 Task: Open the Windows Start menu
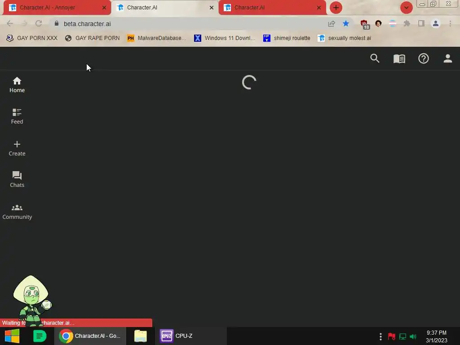tap(12, 336)
